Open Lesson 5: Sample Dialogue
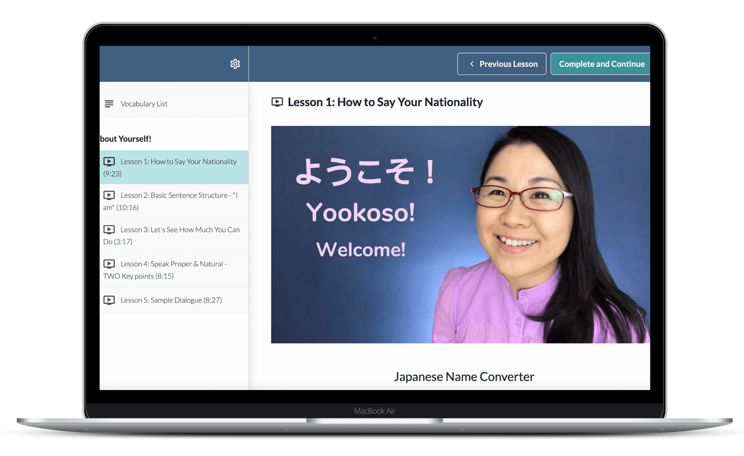This screenshot has height=456, width=744. (174, 300)
